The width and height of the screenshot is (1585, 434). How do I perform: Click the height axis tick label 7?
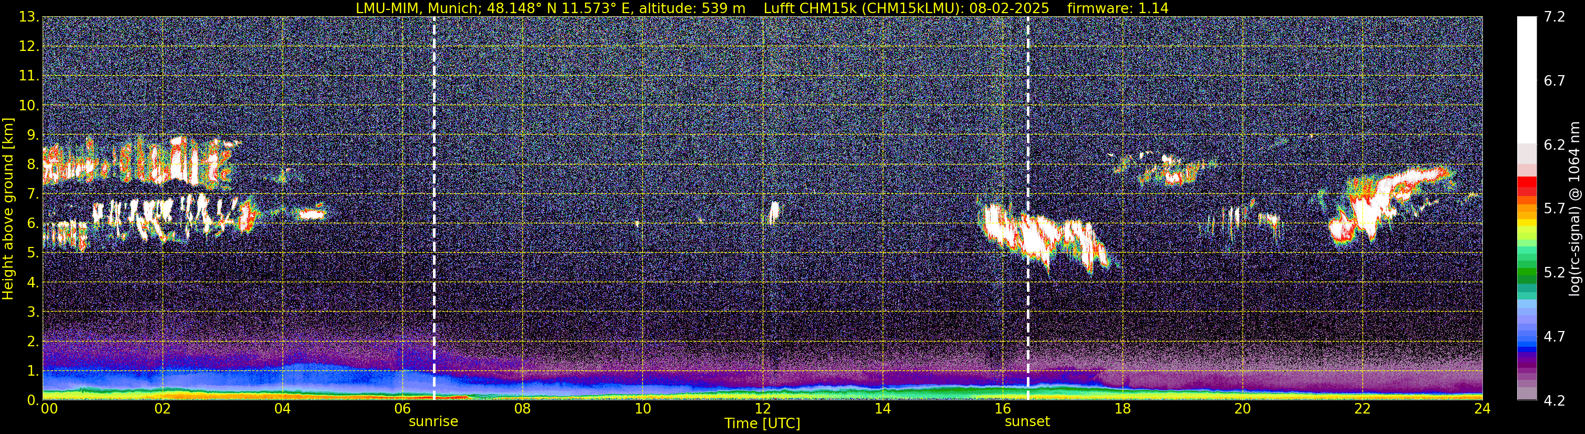(x=33, y=194)
